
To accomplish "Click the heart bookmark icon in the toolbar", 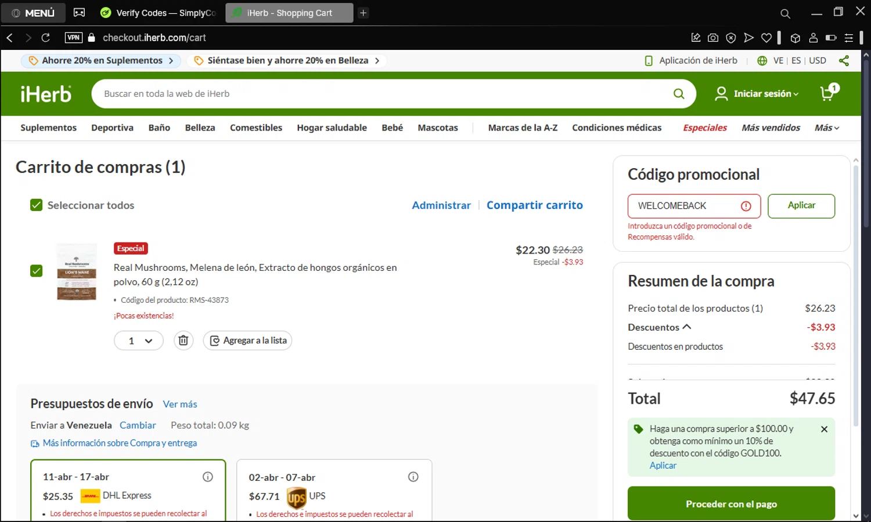I will coord(766,38).
